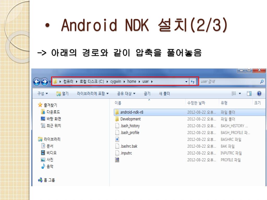Go back with the Explorer back arrow
The width and height of the screenshot is (267, 200).
(37, 82)
